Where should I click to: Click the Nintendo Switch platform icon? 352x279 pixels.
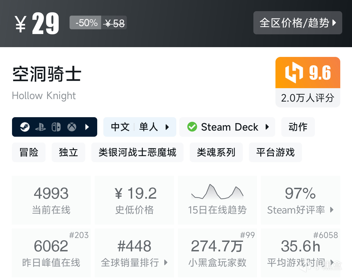[x=56, y=127]
